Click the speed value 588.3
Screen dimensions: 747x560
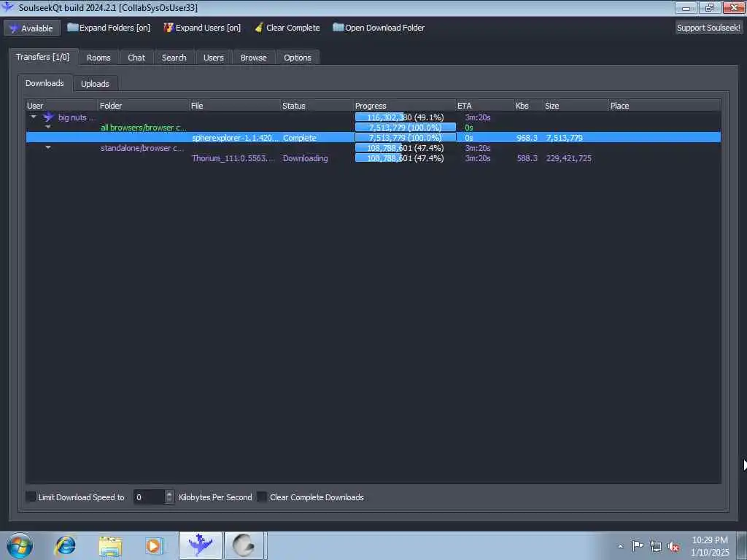[527, 158]
